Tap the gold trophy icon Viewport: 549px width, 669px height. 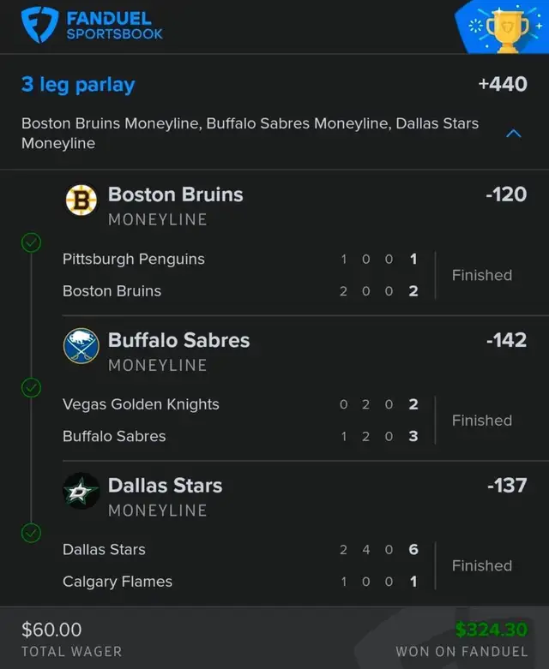pyautogui.click(x=508, y=28)
